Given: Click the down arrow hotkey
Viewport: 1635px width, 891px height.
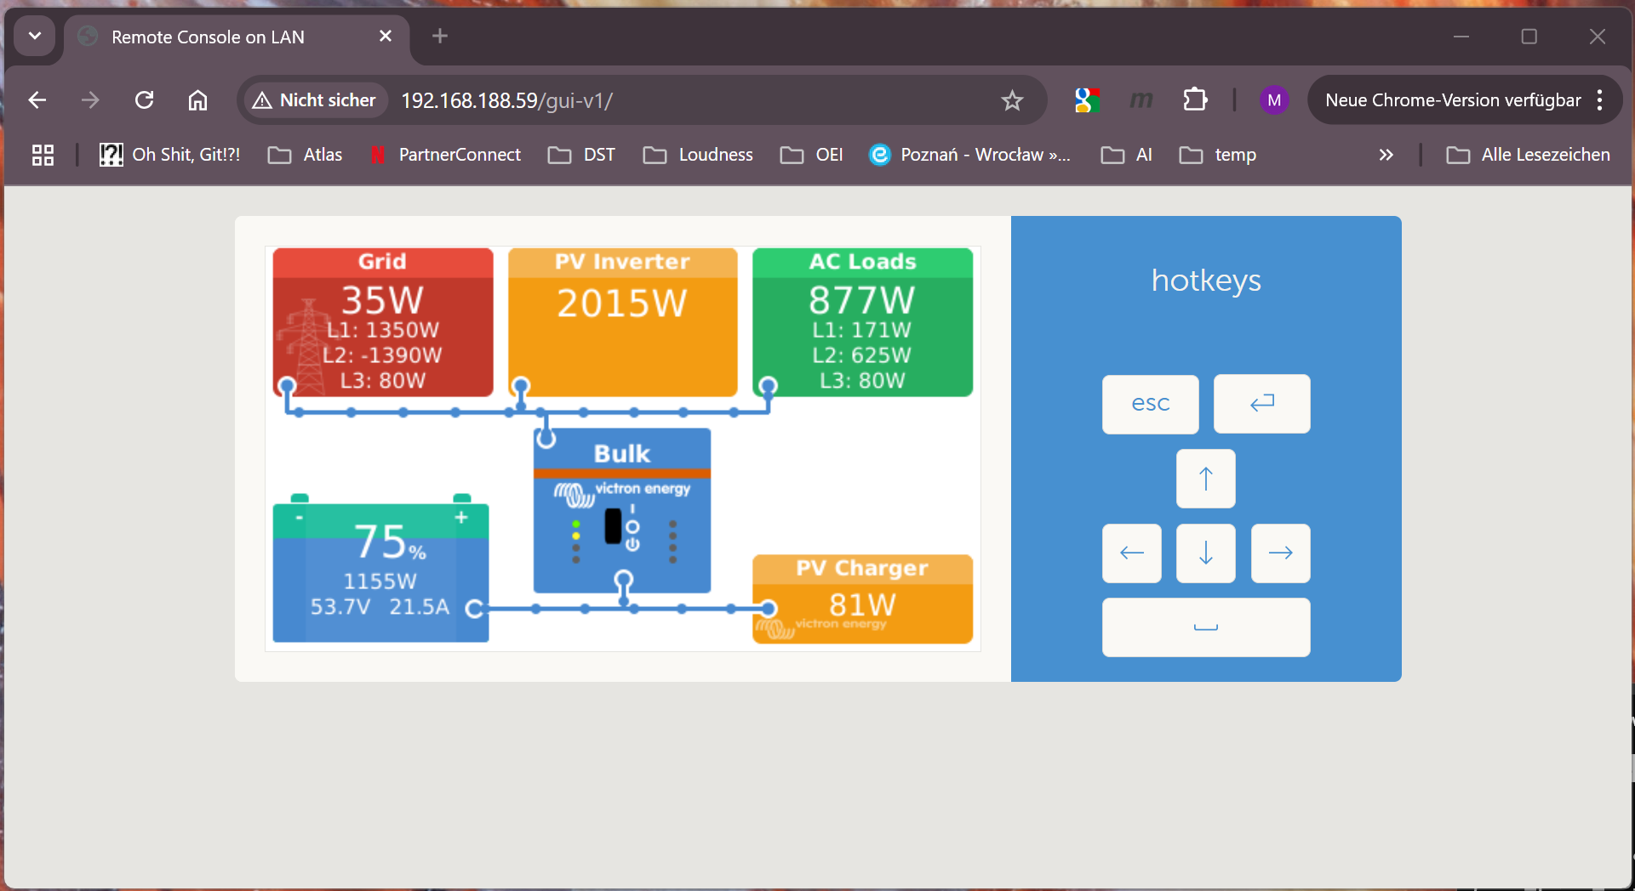Looking at the screenshot, I should pos(1205,553).
